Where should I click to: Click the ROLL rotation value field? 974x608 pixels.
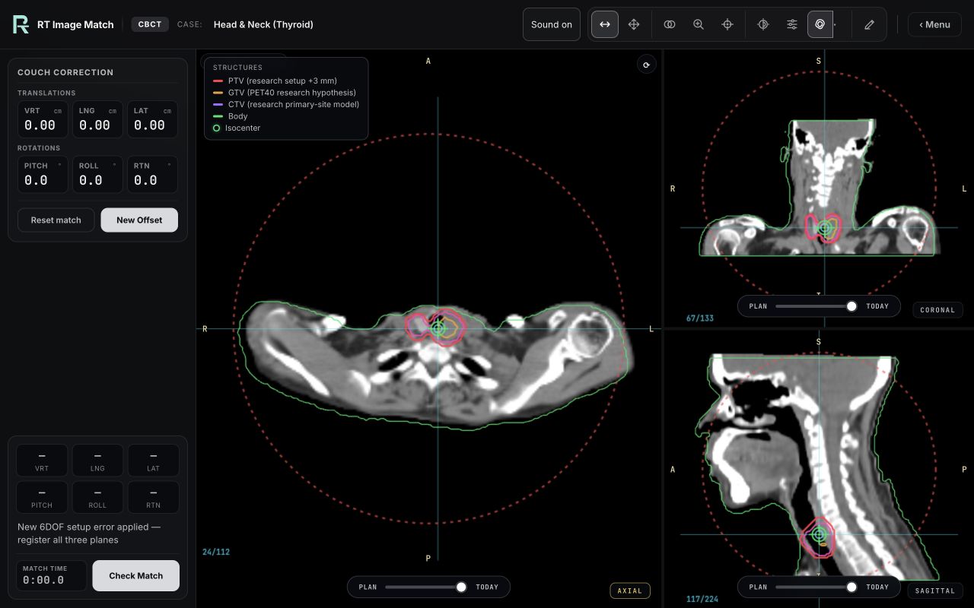coord(97,174)
